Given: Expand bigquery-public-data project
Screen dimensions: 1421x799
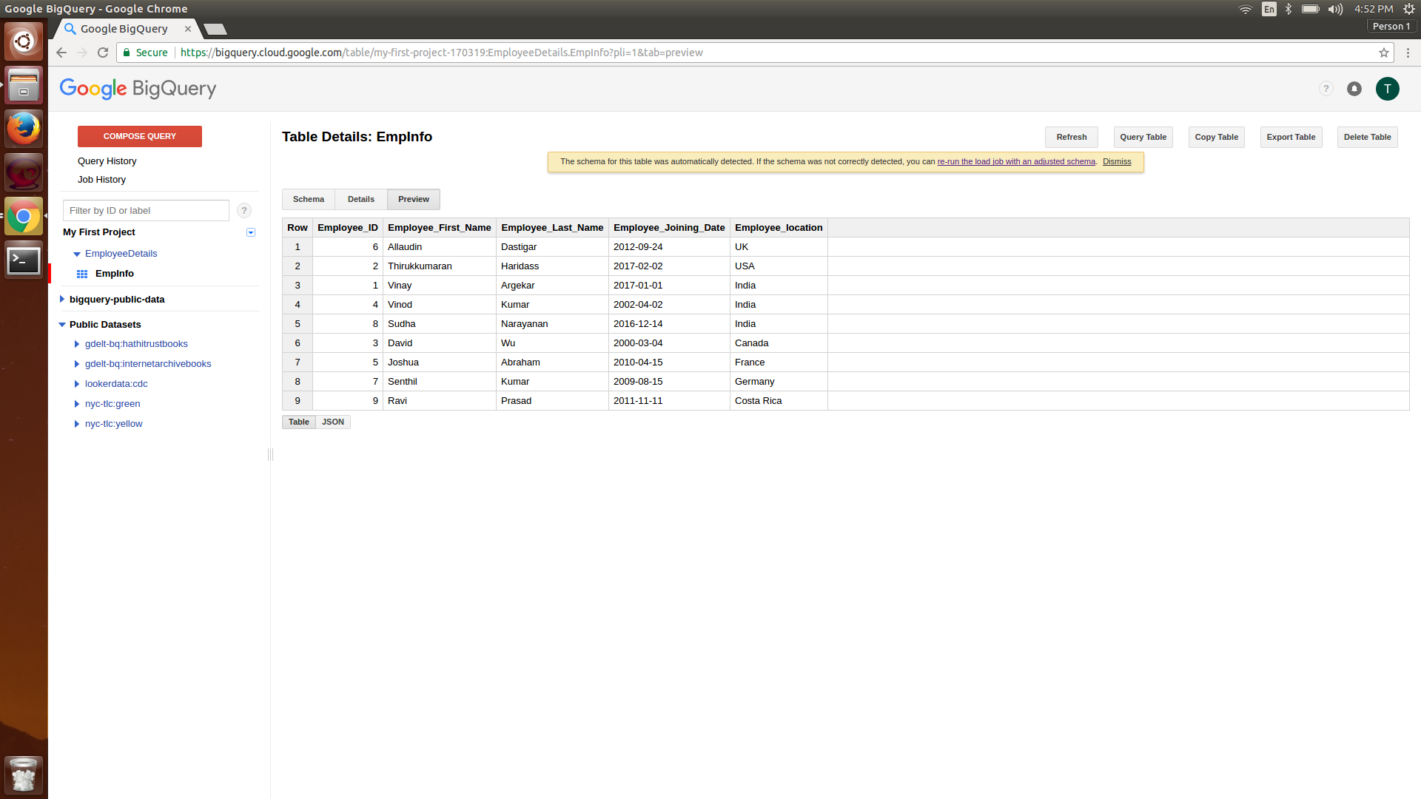Looking at the screenshot, I should point(62,300).
